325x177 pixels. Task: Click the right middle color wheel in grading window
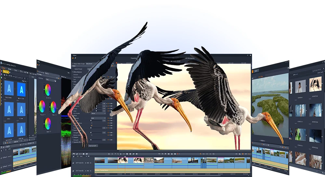tap(54, 107)
